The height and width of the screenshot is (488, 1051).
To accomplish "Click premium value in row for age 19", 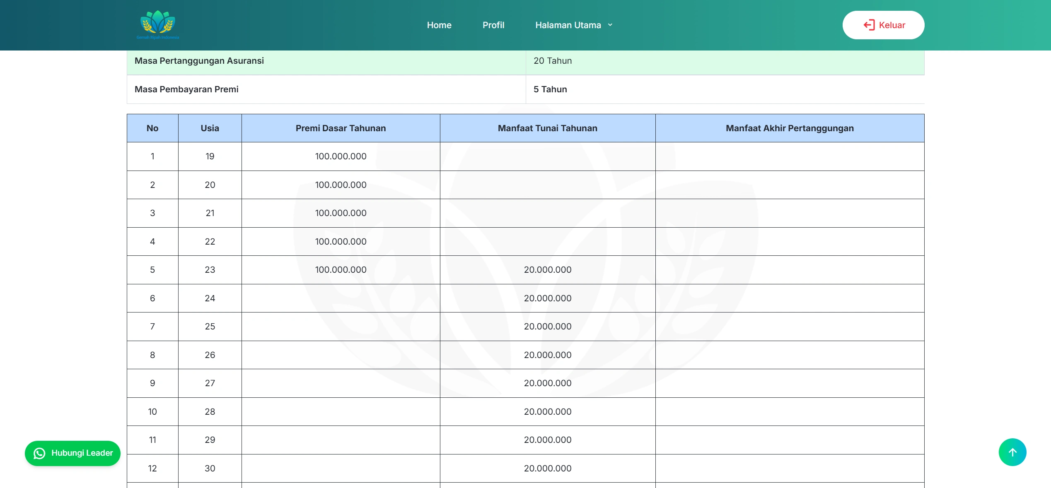I will click(x=341, y=156).
